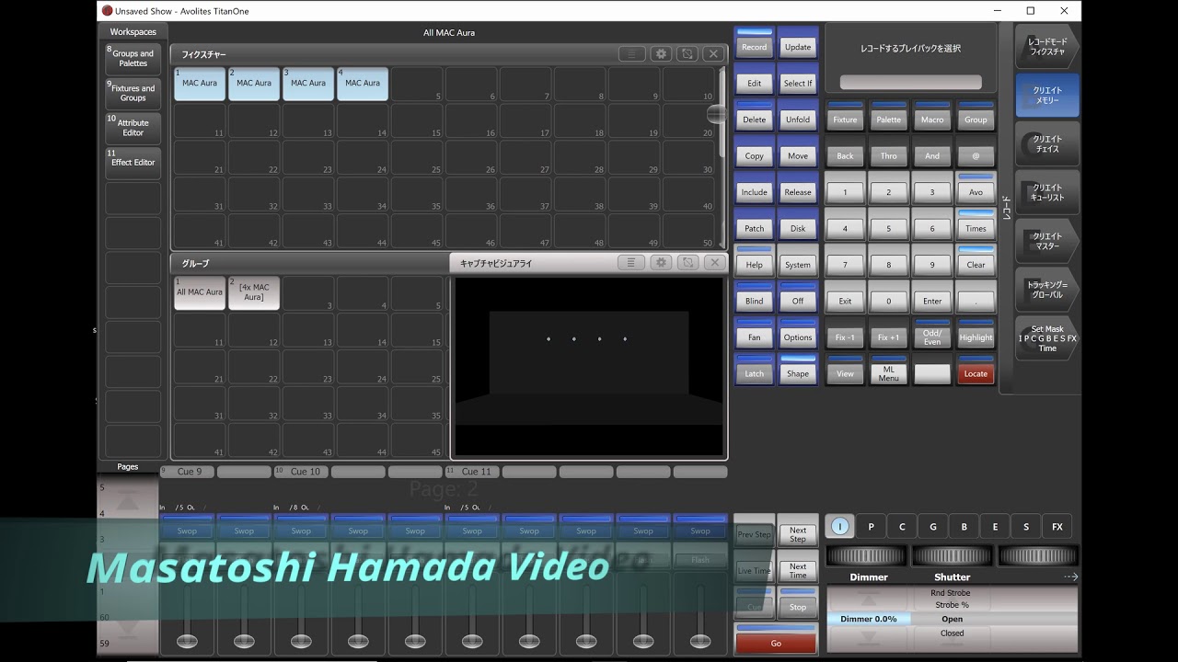
Task: Click the Dimmer encoder wheel
Action: coord(867,555)
